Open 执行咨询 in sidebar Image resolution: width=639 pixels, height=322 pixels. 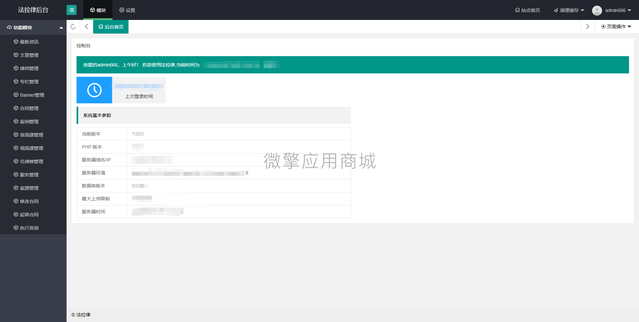(33, 228)
